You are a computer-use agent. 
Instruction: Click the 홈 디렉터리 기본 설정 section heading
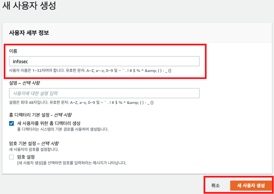point(40,115)
